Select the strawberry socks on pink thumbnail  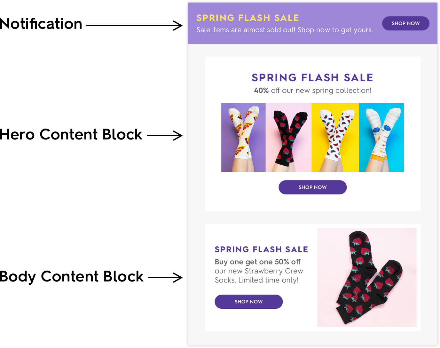pyautogui.click(x=288, y=137)
